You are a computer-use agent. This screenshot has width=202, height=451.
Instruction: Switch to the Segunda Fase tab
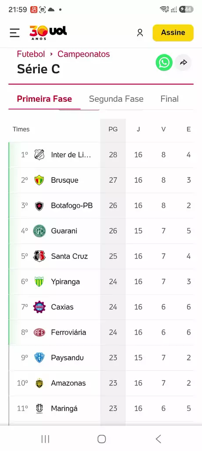coord(116,99)
